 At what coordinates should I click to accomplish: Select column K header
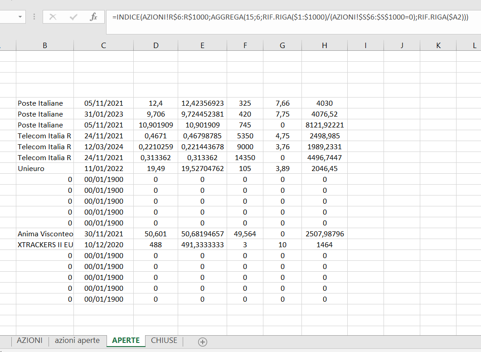[438, 45]
